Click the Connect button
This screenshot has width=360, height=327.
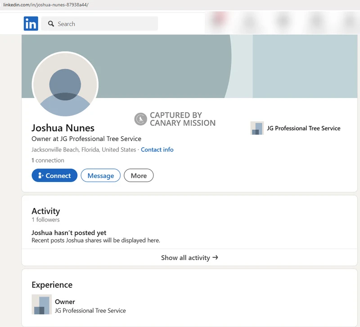point(54,175)
